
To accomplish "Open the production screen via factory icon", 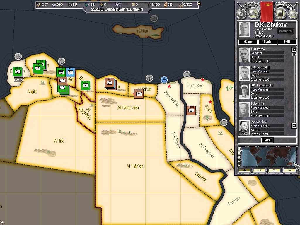I will 281,13.
